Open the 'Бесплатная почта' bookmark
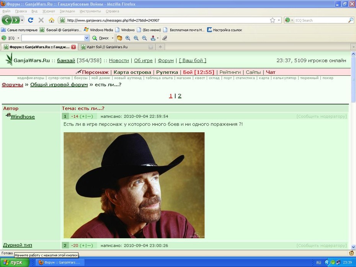 (184, 30)
